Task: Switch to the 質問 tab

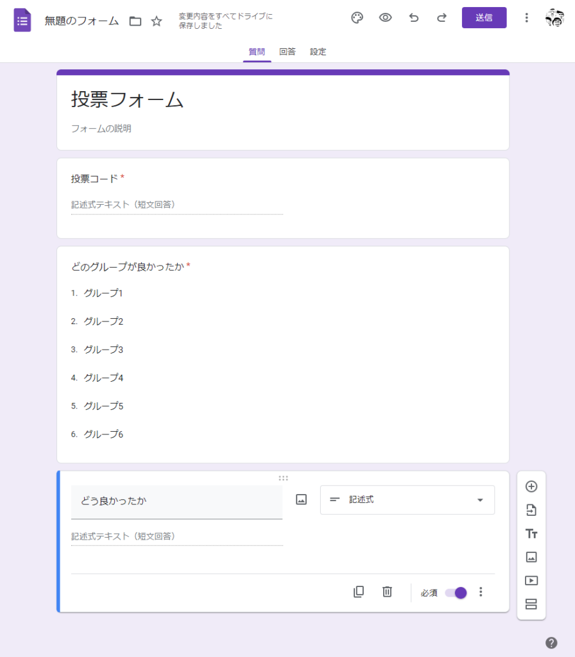Action: (257, 51)
